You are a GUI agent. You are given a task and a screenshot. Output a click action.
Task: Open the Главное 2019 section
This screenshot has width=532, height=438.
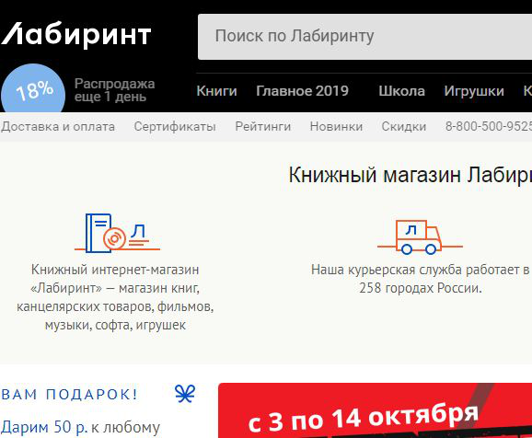(x=302, y=91)
